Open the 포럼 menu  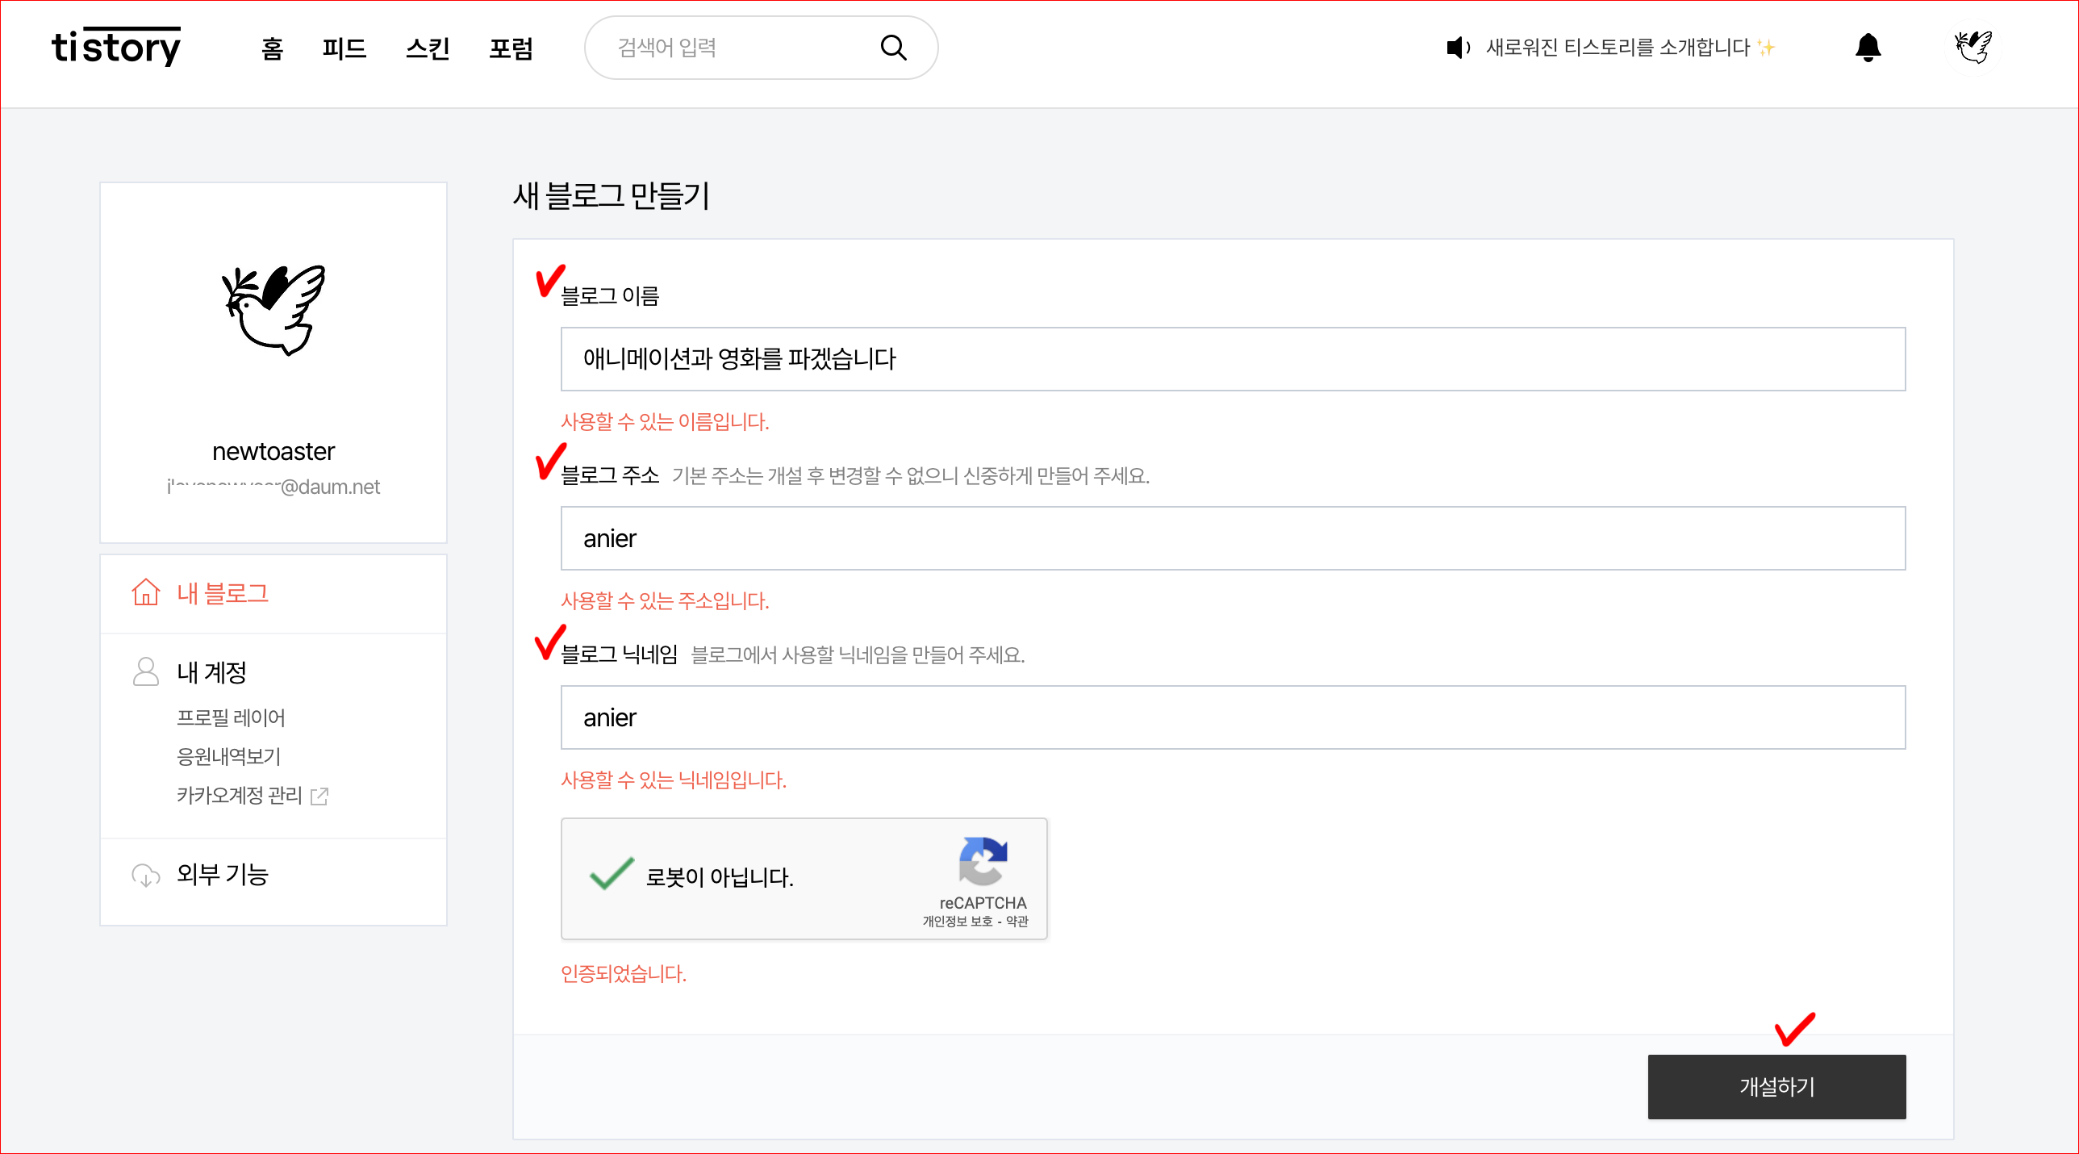(x=511, y=48)
